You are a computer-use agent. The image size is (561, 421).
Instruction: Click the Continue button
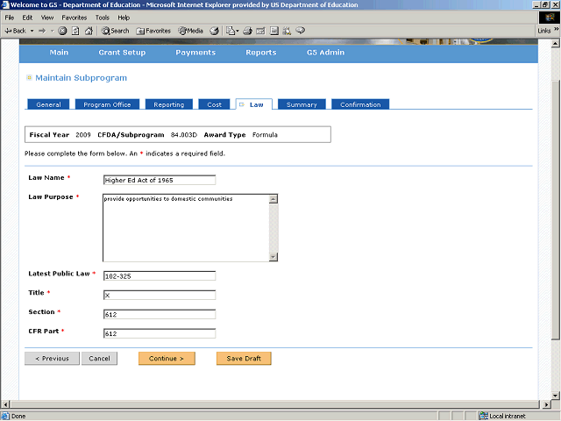click(167, 359)
